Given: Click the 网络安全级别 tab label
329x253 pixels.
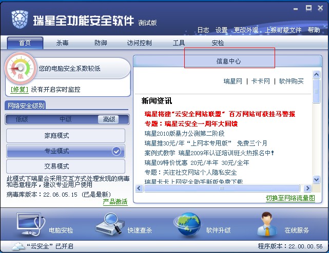Looking at the screenshot, I should [x=26, y=106].
